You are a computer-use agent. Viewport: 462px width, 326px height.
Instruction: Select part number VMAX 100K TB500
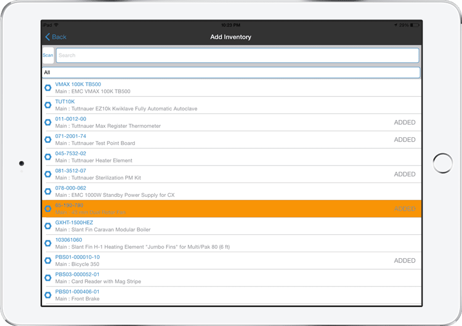pos(78,85)
